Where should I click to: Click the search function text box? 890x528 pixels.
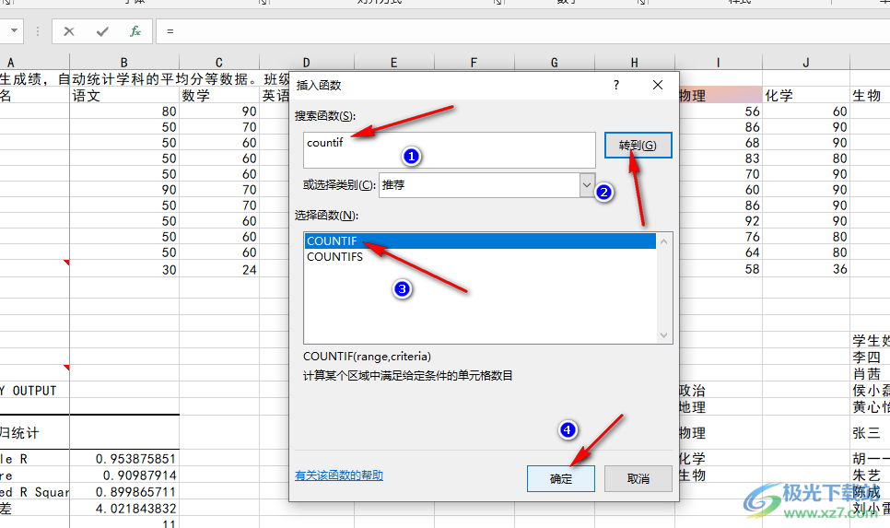point(449,150)
